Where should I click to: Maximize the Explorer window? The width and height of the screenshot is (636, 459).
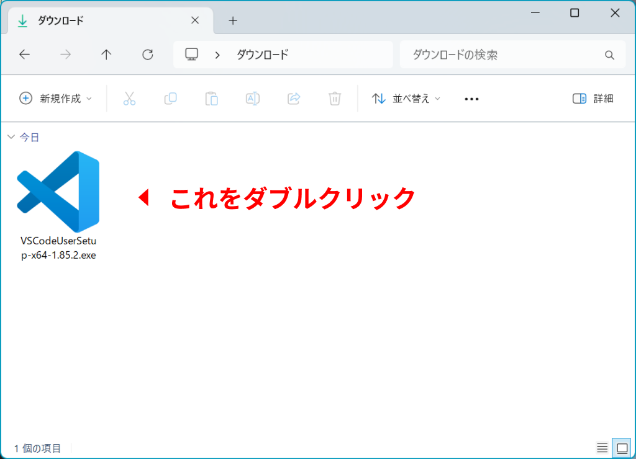click(575, 13)
